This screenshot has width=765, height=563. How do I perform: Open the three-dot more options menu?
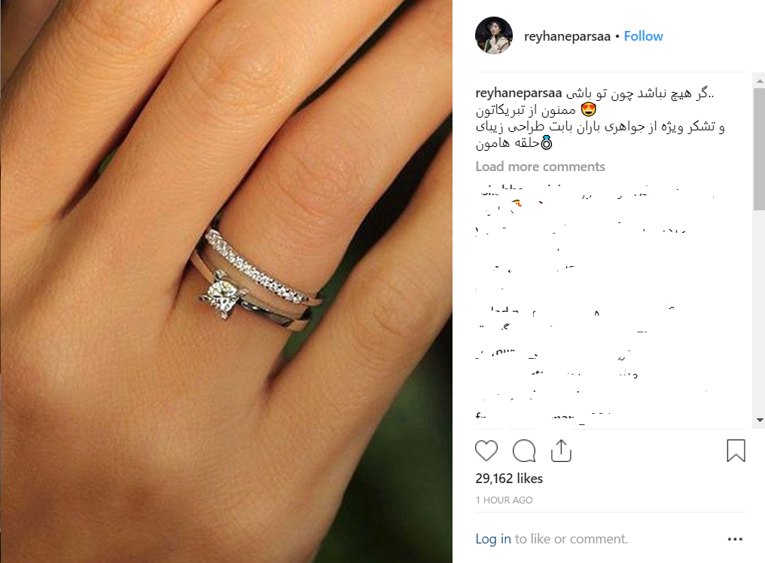pos(735,539)
